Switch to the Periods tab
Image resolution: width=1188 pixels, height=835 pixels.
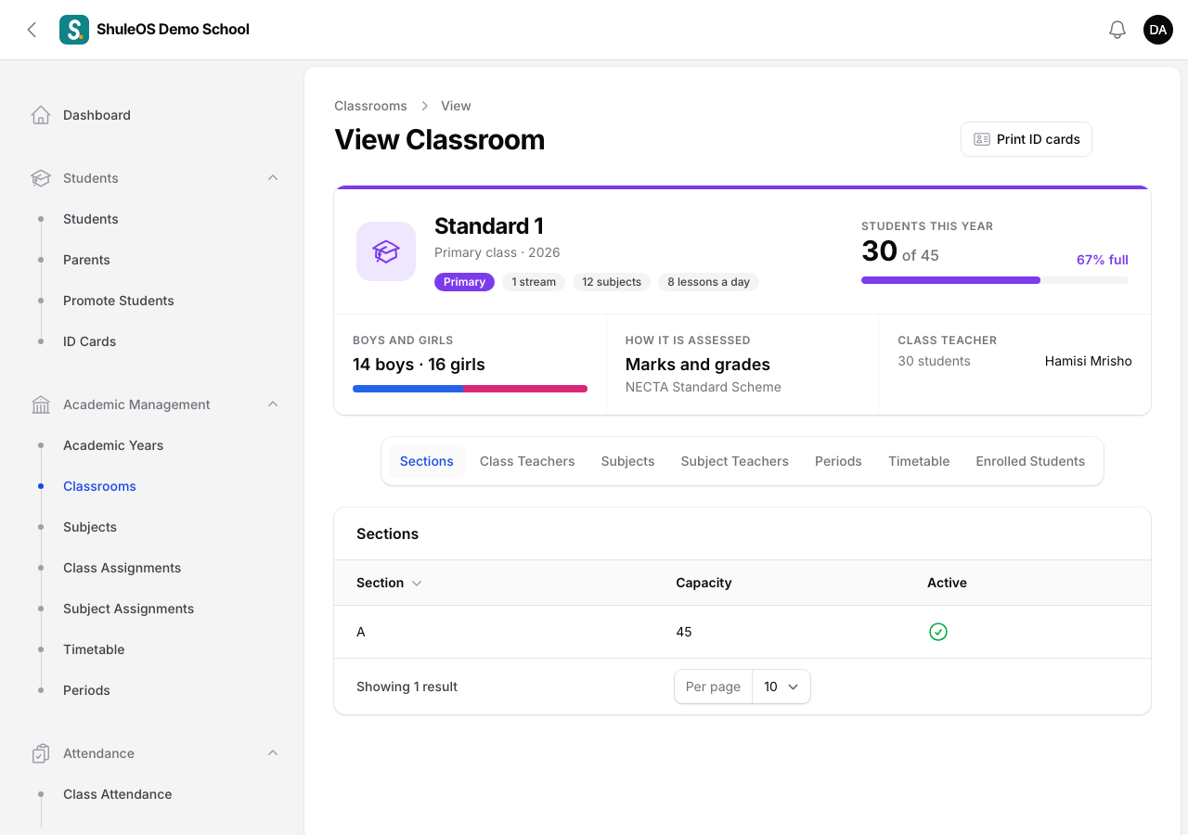[x=838, y=461]
